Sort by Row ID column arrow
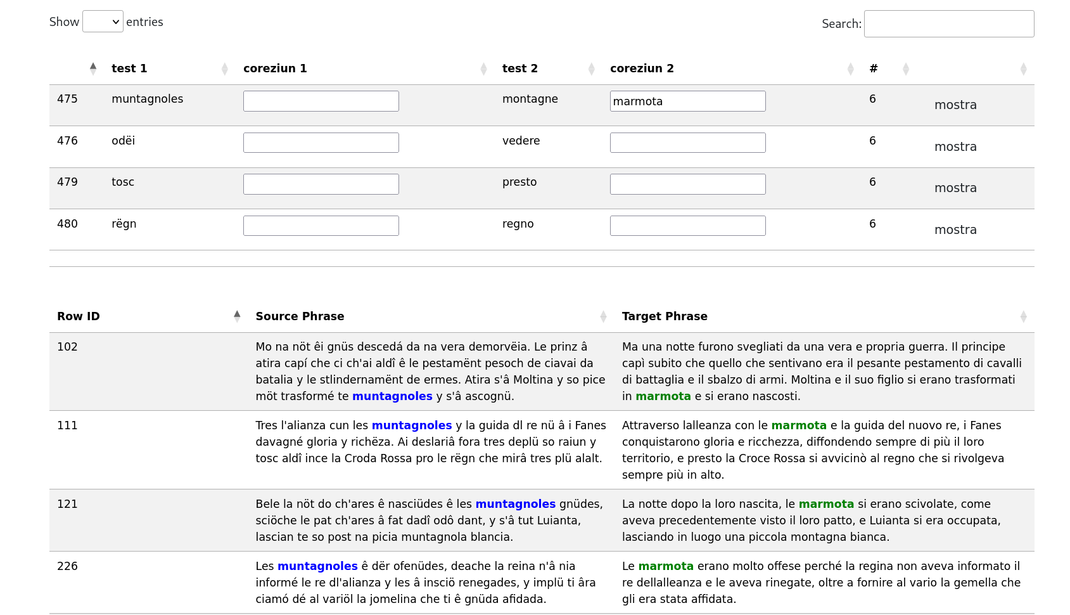Screen dimensions: 1070x615 tap(237, 316)
